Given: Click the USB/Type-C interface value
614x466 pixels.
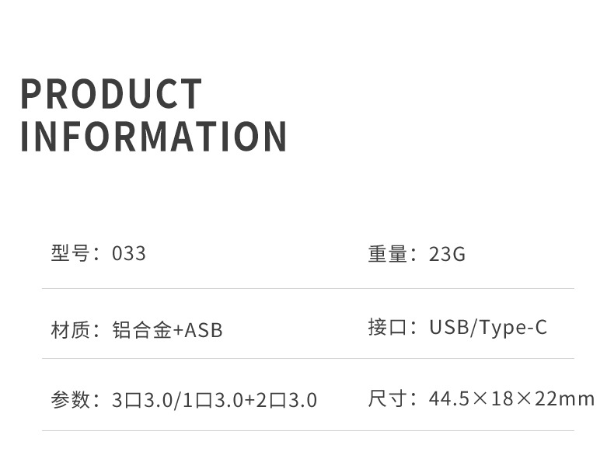Looking at the screenshot, I should pyautogui.click(x=488, y=327).
